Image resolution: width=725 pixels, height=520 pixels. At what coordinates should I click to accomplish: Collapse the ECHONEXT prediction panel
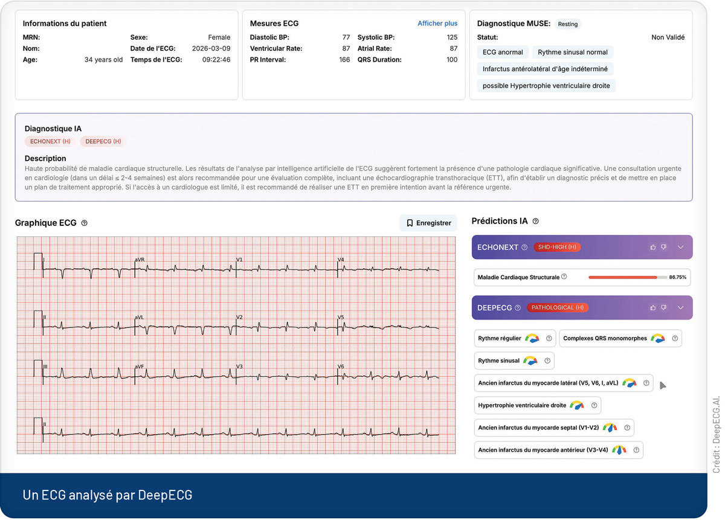pos(680,247)
